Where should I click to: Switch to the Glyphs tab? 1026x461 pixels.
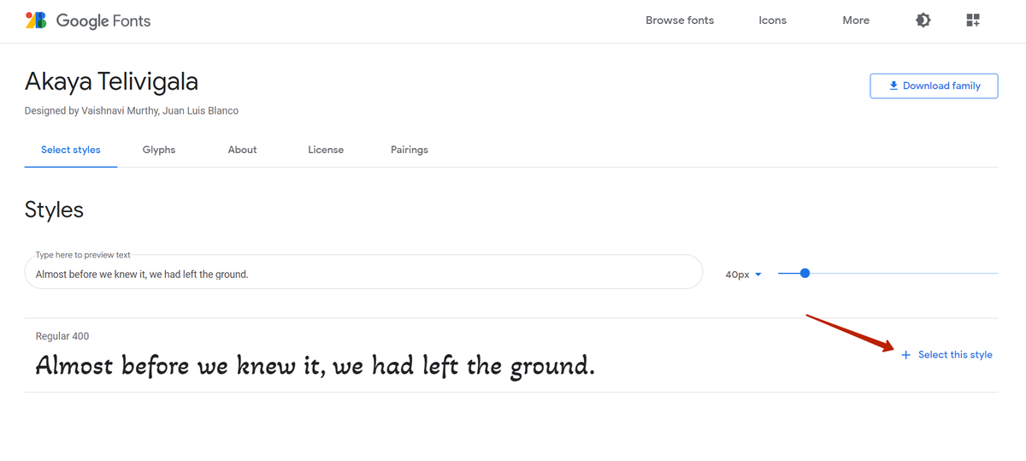coord(159,150)
